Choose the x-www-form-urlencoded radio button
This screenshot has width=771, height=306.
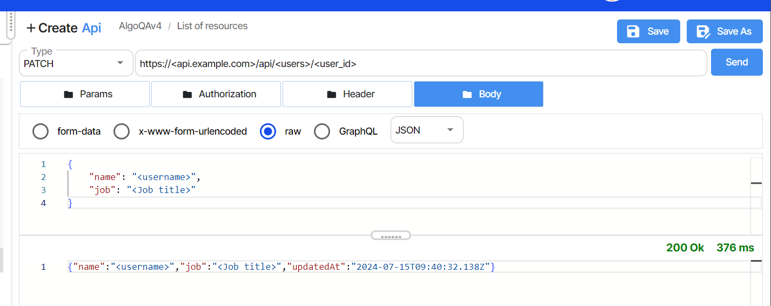(122, 131)
